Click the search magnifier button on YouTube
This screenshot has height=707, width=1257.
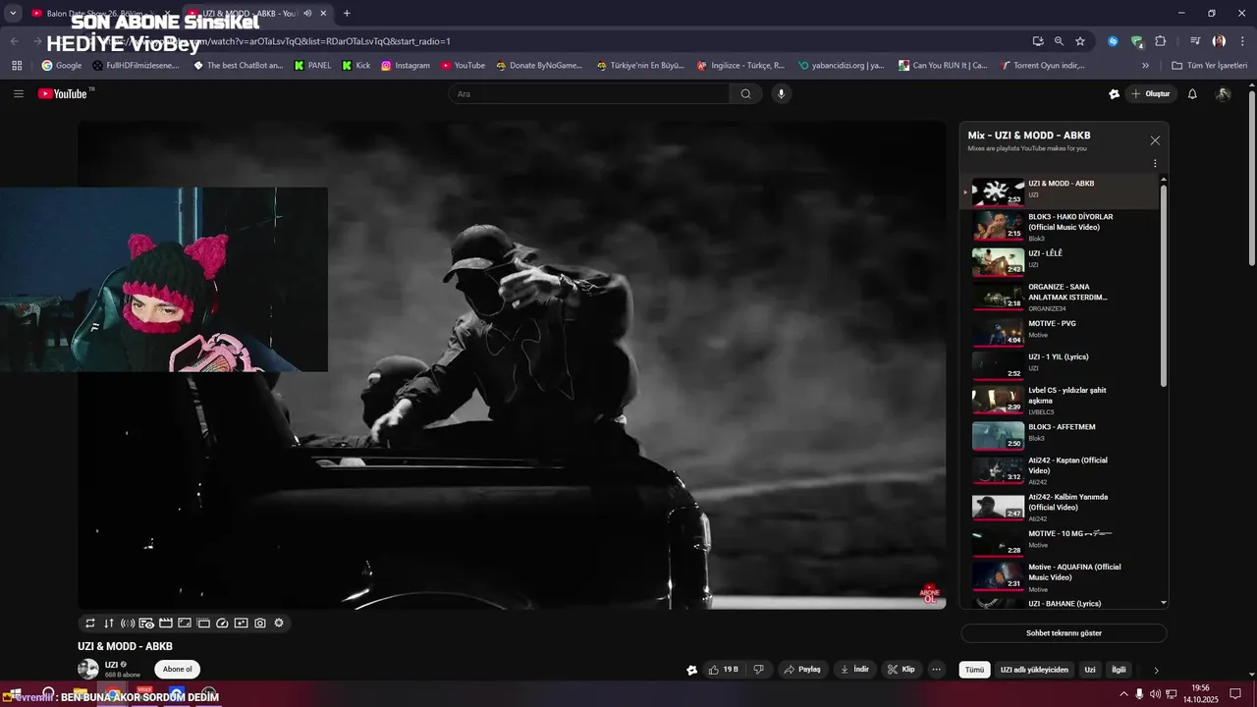745,94
